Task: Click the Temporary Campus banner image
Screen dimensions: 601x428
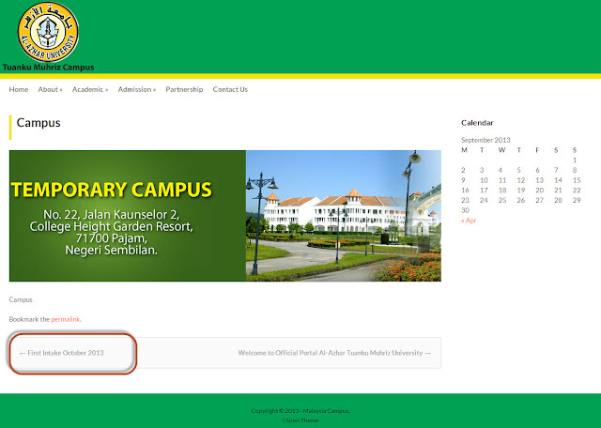Action: [x=225, y=216]
